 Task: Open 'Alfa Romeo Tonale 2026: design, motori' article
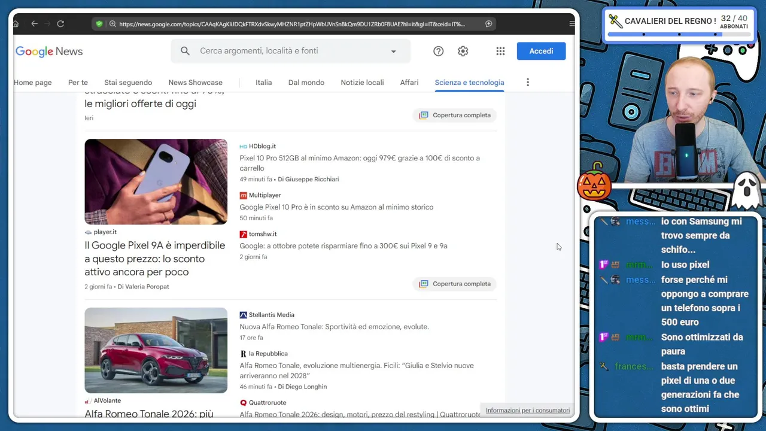point(360,414)
